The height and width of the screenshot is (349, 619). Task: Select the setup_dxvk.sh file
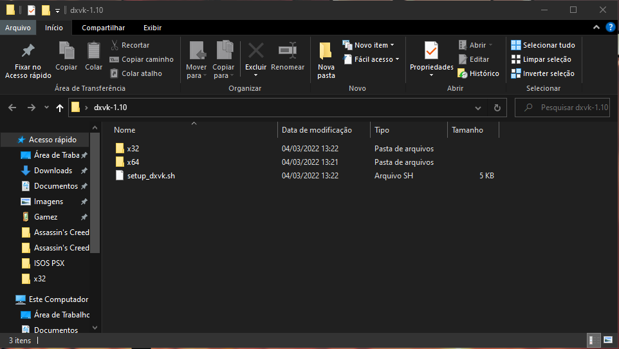[x=145, y=176]
